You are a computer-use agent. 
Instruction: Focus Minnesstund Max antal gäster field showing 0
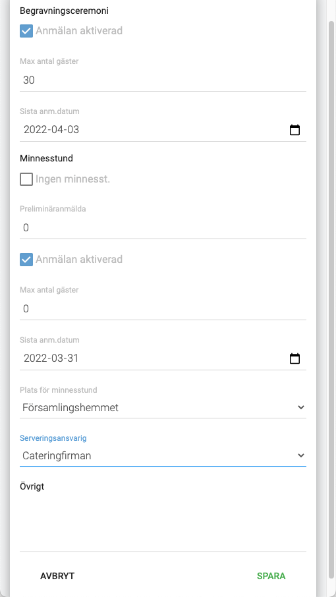point(163,309)
